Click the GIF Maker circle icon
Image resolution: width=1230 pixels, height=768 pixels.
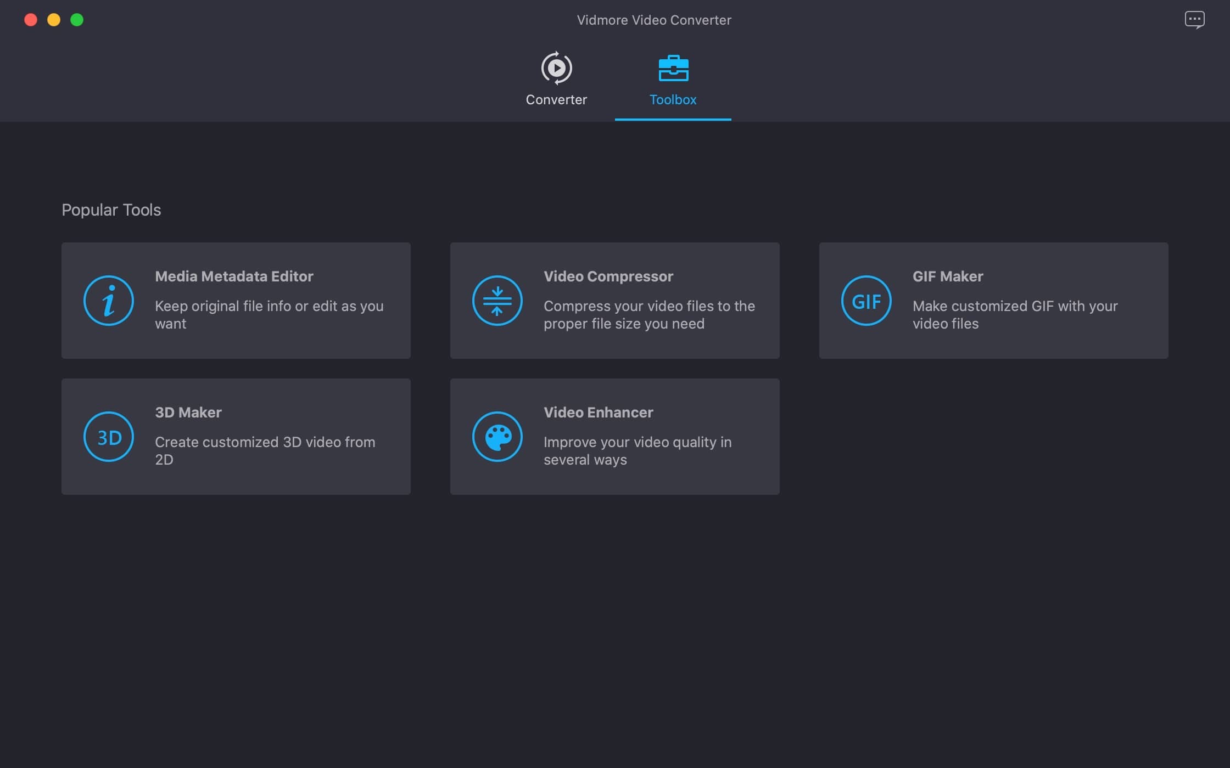866,301
